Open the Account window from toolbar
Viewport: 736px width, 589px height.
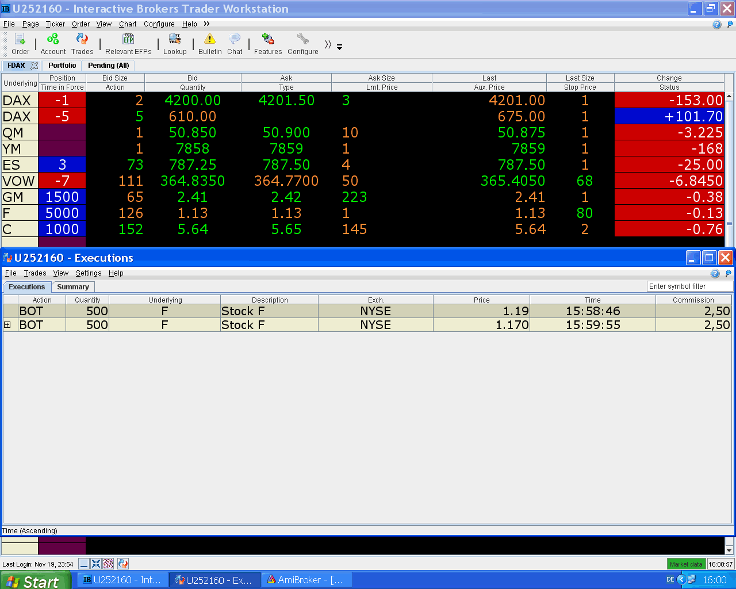point(53,44)
